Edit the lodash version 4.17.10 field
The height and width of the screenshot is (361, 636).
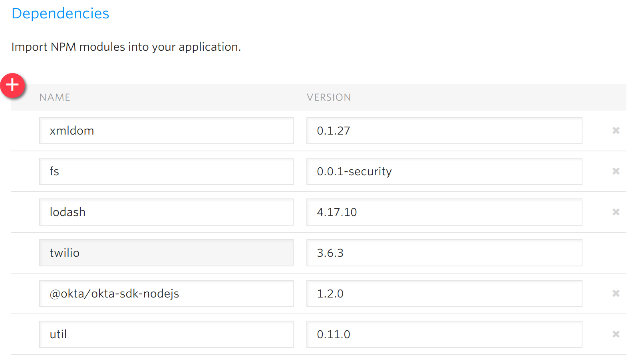click(444, 212)
